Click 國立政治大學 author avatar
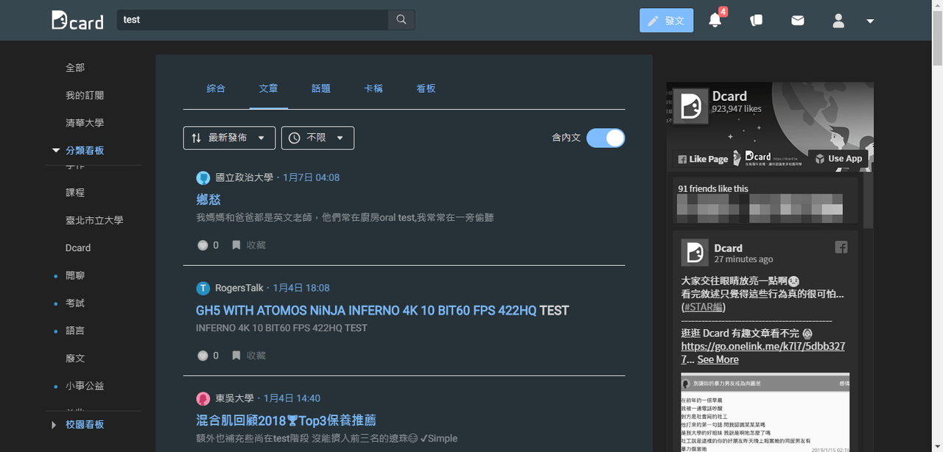The height and width of the screenshot is (452, 943). [203, 177]
